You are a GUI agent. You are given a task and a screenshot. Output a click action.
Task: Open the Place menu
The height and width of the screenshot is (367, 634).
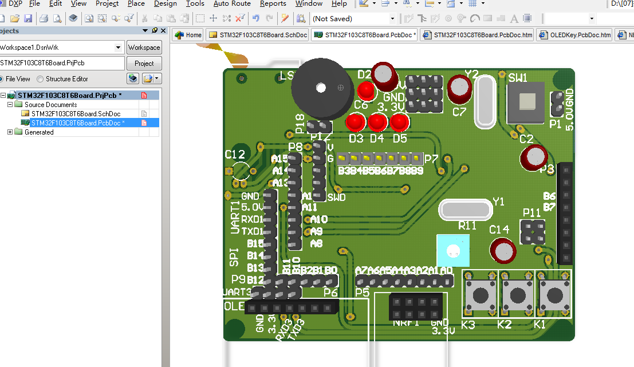tap(136, 3)
